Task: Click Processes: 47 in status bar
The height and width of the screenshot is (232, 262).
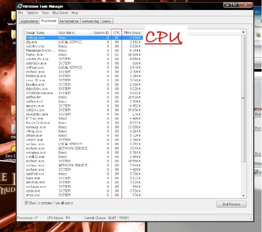Action: coord(28,218)
